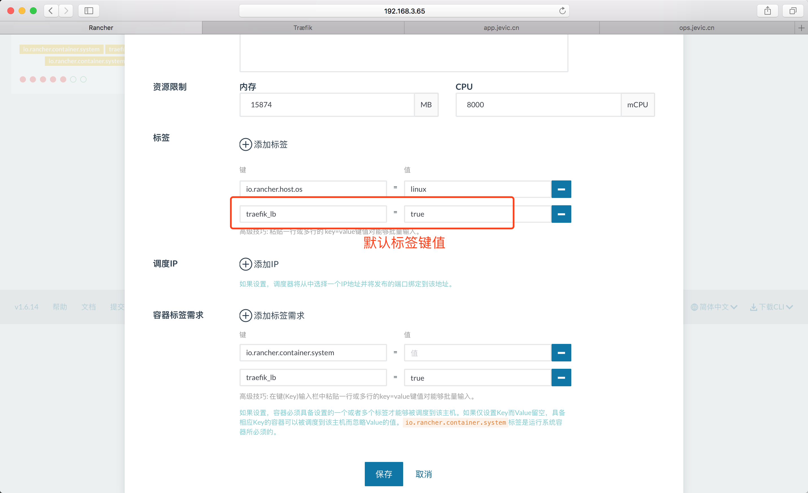The height and width of the screenshot is (493, 808).
Task: Click the 保存 save button
Action: pos(383,474)
